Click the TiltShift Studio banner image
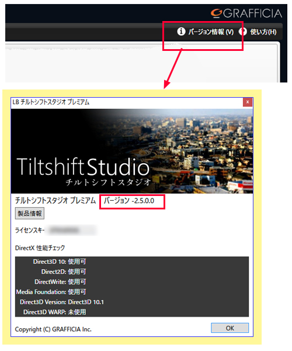Viewport: 292px width, 351px height. (x=132, y=151)
